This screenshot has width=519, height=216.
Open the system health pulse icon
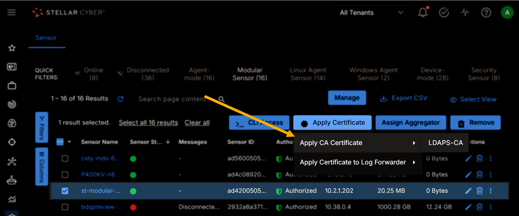coord(465,12)
